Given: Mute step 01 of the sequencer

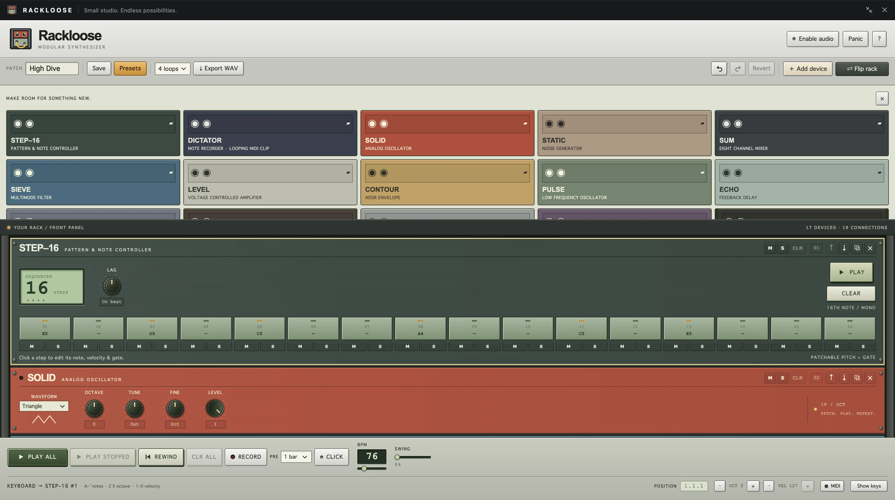Looking at the screenshot, I should [32, 346].
